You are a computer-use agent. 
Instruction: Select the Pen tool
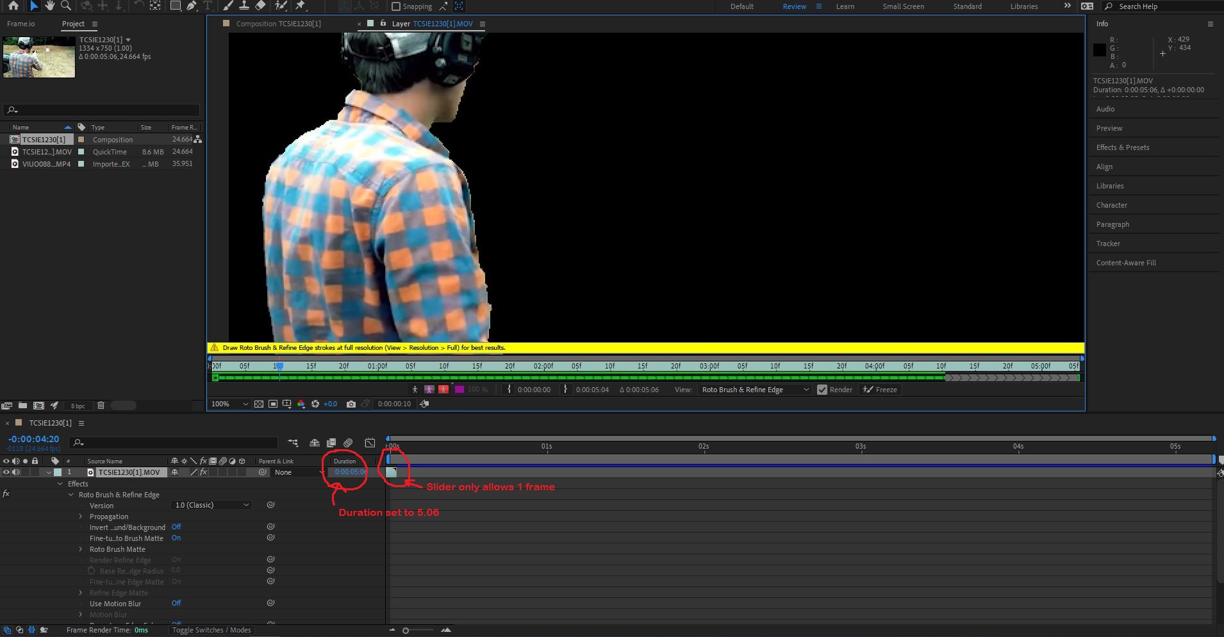coord(192,6)
